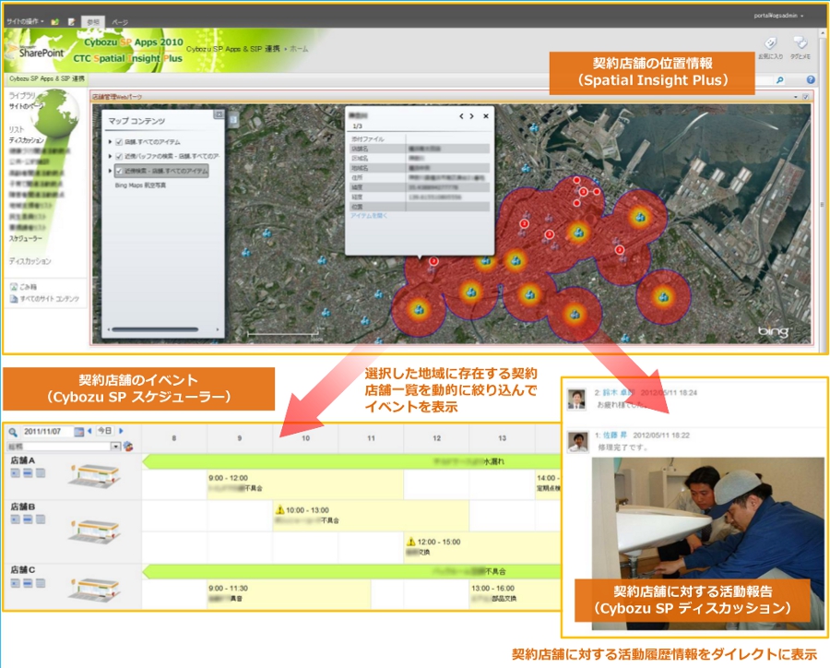
Task: Toggle the highlighted 近傍検索 layer checkbox
Action: pyautogui.click(x=119, y=171)
